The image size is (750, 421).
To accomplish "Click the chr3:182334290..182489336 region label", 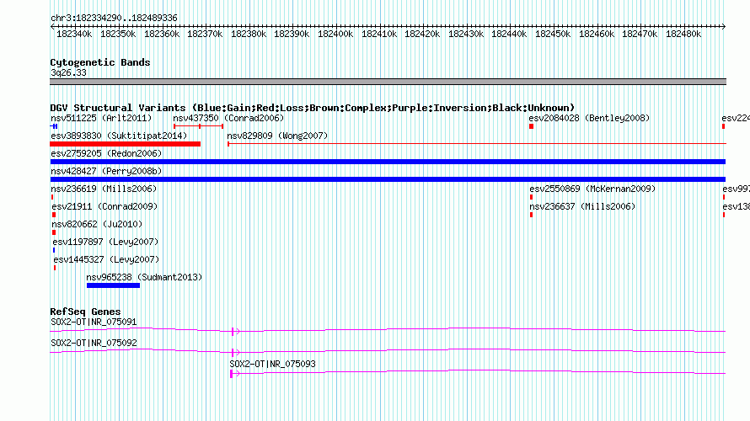I will [114, 18].
